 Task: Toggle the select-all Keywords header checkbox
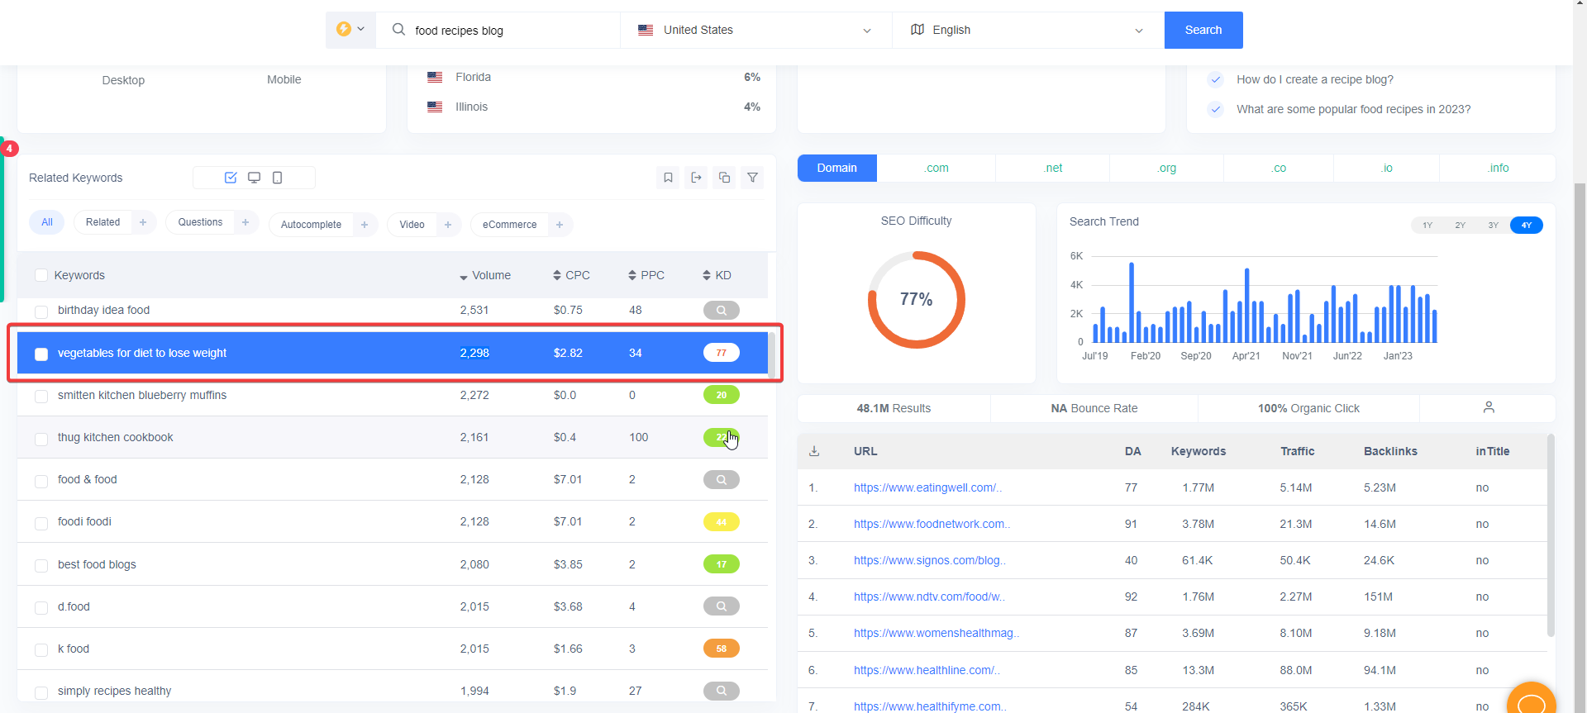(x=41, y=276)
